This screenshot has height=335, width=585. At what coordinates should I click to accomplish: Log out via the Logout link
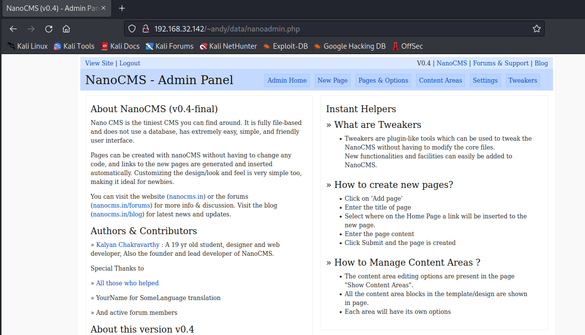coord(130,63)
